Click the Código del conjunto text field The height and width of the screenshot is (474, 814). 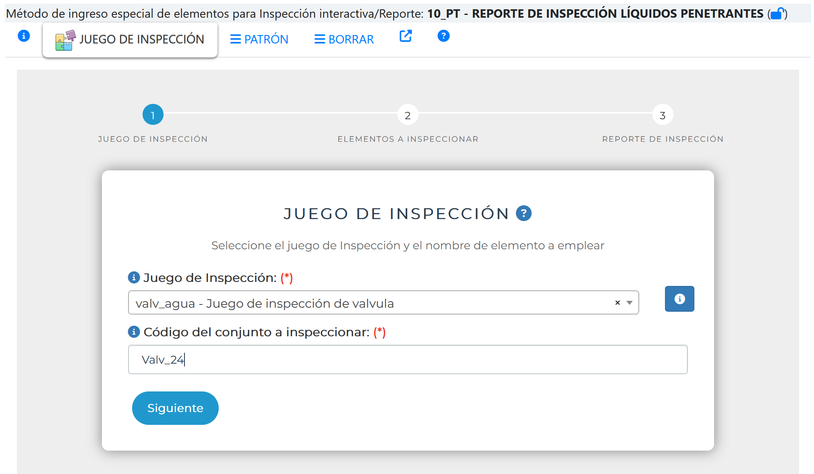pyautogui.click(x=408, y=359)
